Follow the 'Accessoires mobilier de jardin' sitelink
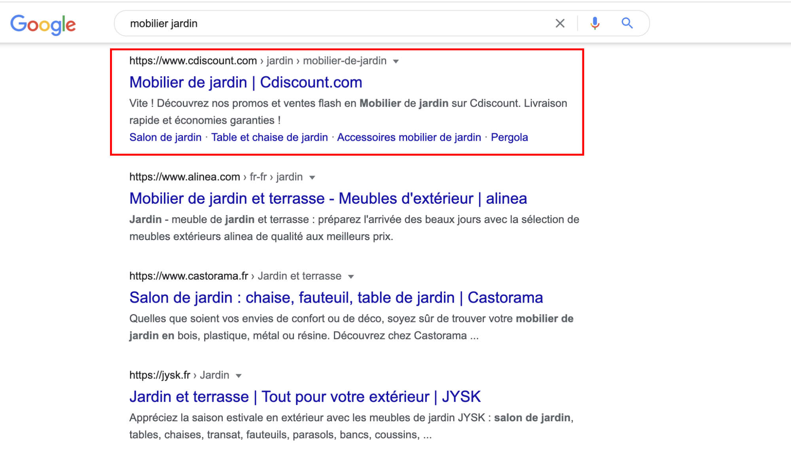Screen dimensions: 791x460 point(409,137)
